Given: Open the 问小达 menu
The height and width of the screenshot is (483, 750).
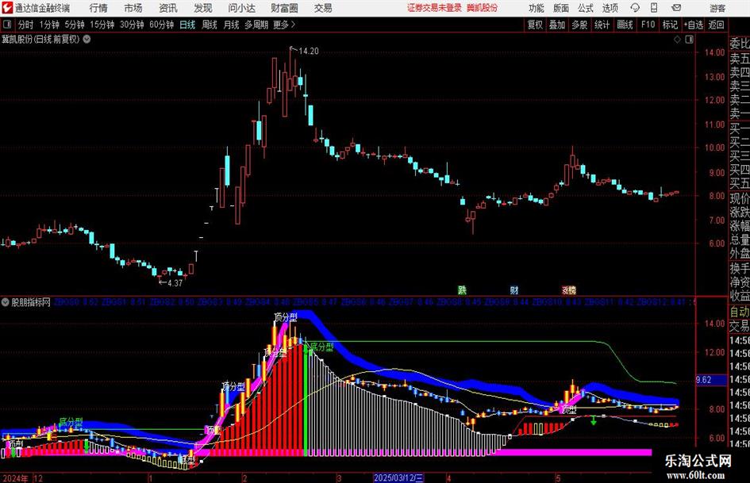Looking at the screenshot, I should tap(241, 8).
